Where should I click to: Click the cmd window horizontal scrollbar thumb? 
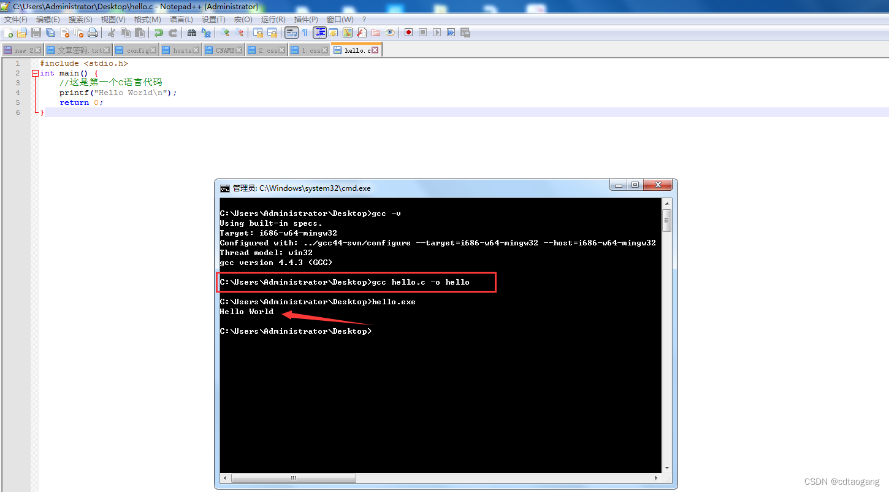click(x=294, y=478)
